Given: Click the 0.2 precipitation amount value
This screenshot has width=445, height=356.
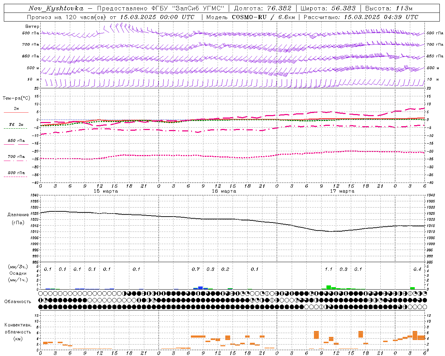Looking at the screenshot, I should pyautogui.click(x=225, y=269).
